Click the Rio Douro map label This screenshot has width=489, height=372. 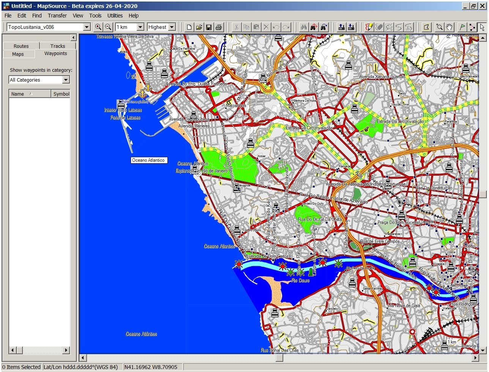(x=300, y=281)
